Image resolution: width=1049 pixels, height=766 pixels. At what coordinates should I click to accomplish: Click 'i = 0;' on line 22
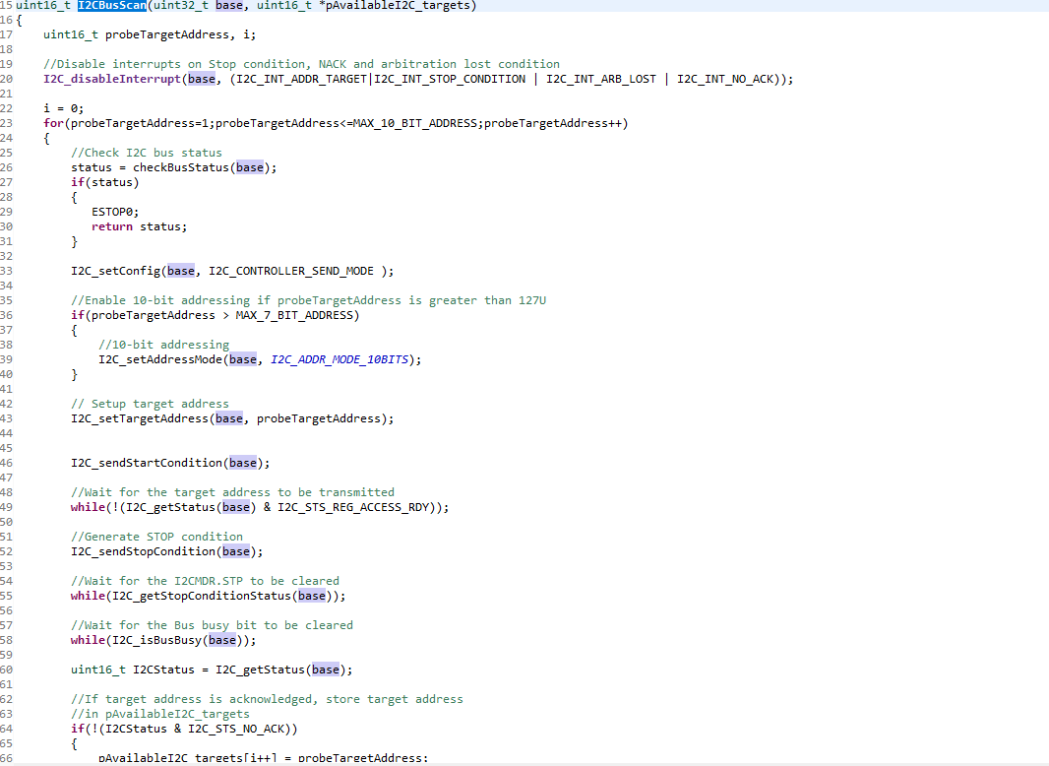point(64,108)
